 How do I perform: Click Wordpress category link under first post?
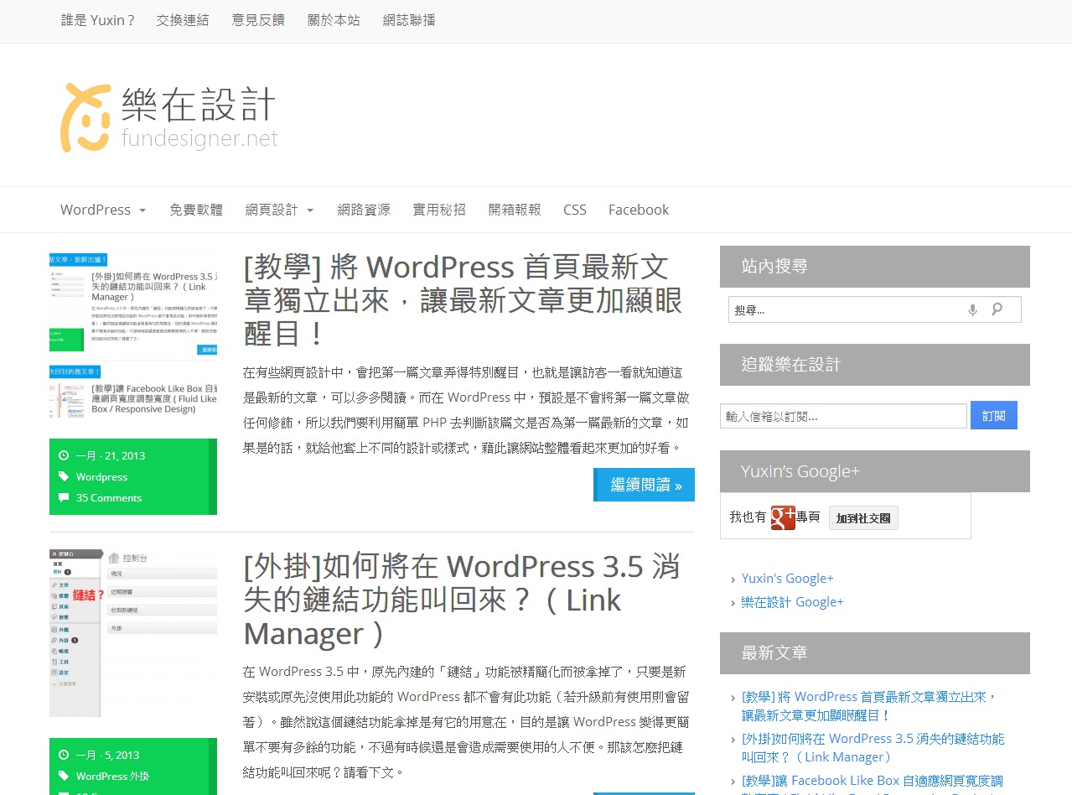(x=101, y=476)
